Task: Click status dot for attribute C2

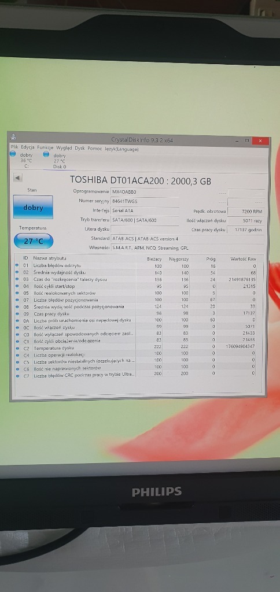Action: (x=17, y=348)
